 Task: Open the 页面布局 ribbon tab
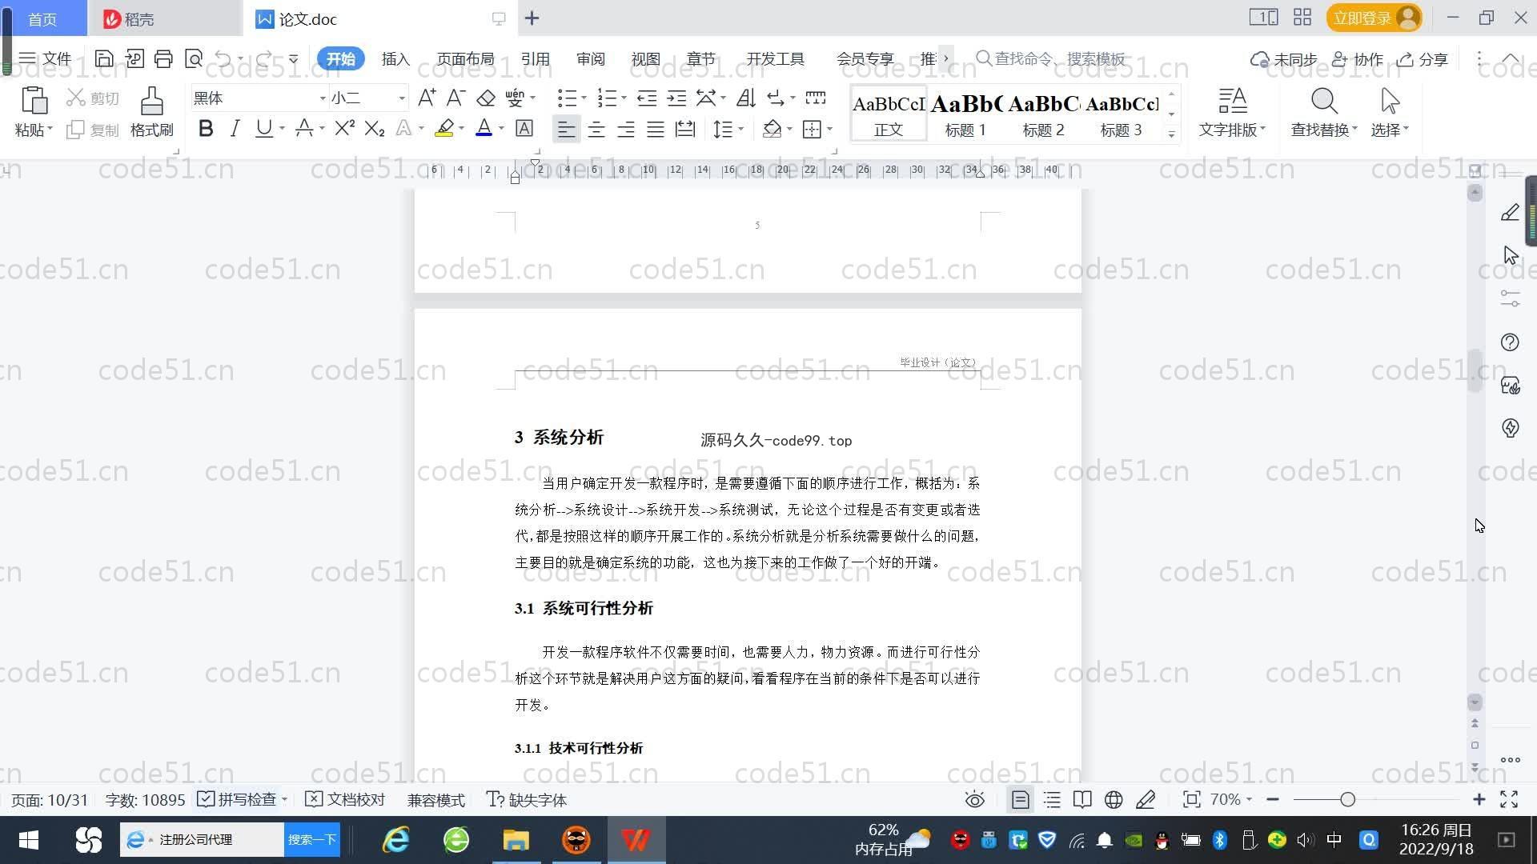(465, 58)
